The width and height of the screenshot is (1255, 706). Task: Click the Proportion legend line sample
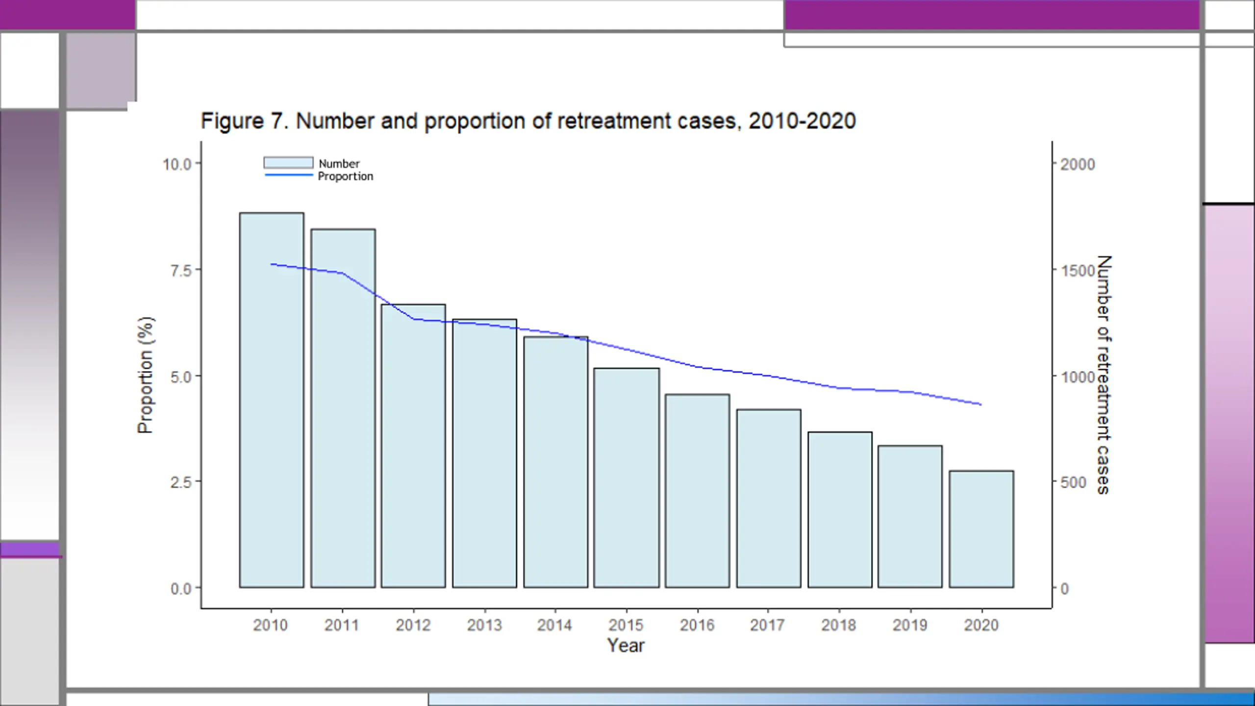point(289,175)
